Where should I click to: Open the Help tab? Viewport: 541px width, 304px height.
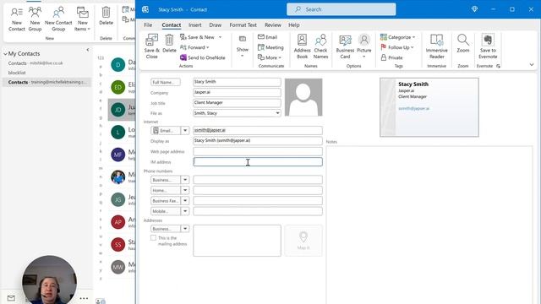pos(294,24)
